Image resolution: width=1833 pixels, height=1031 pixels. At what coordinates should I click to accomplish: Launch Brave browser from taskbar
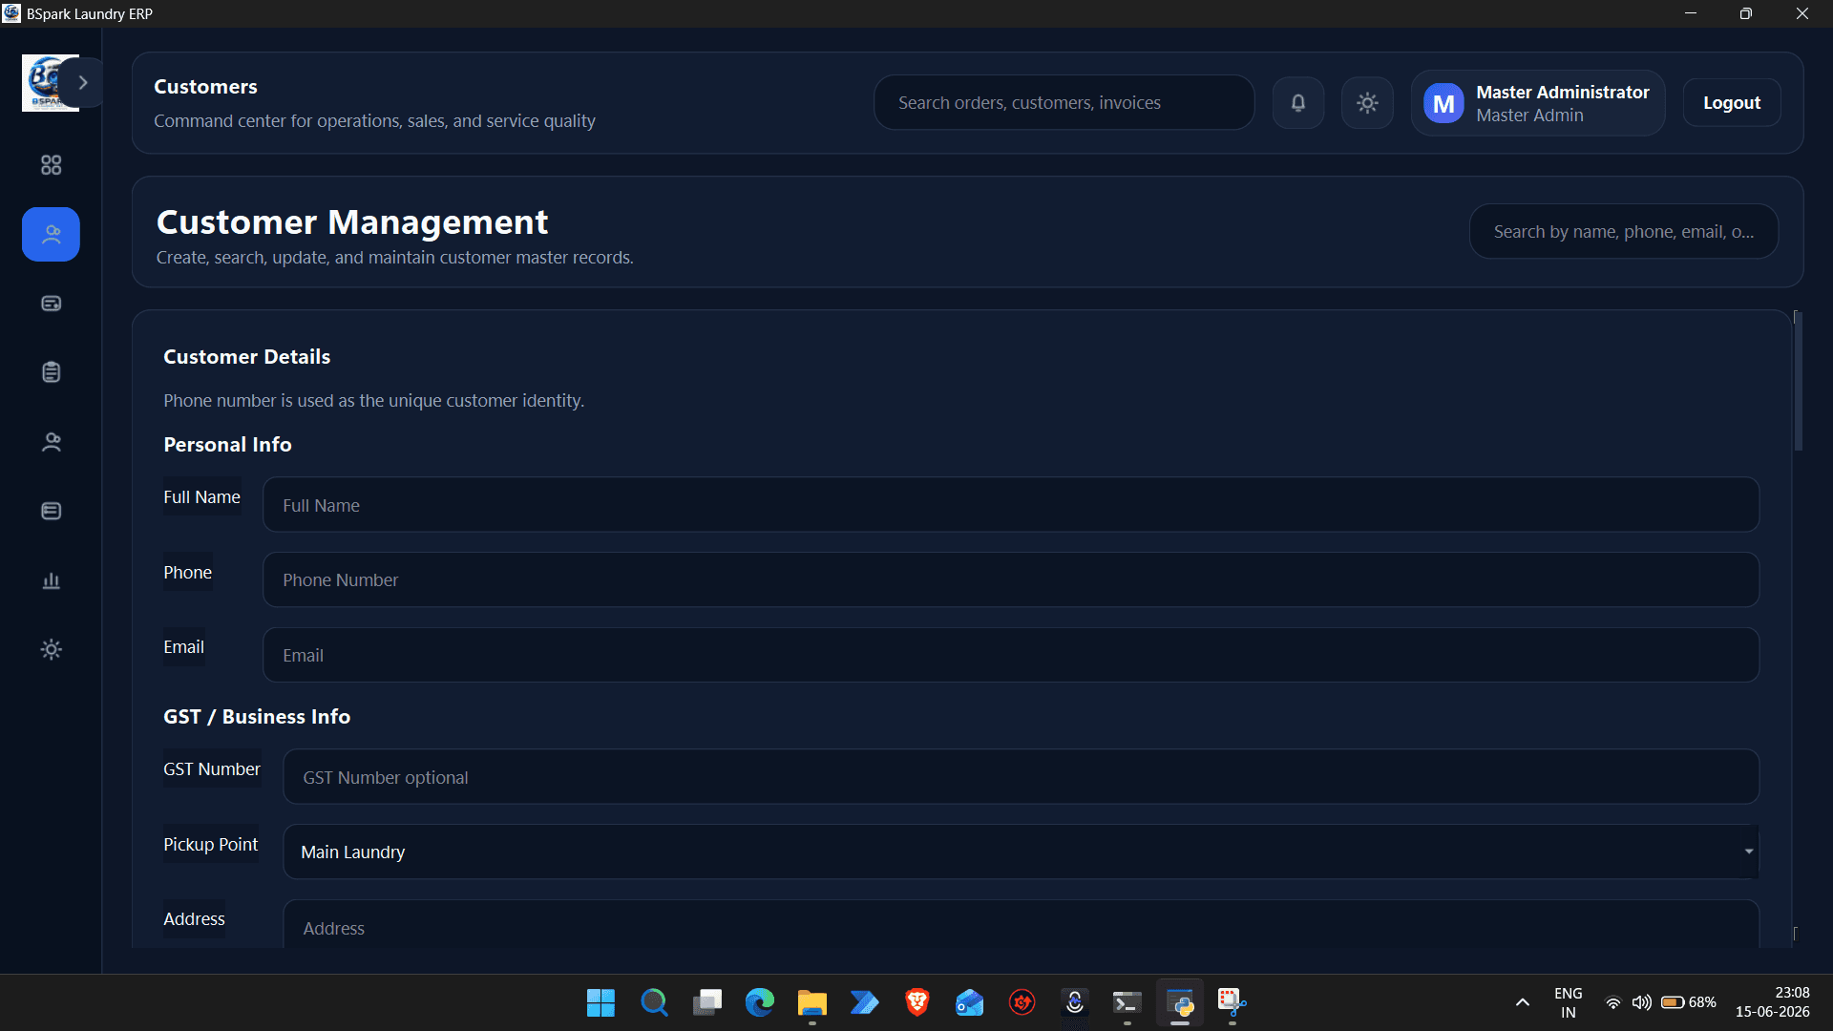[917, 1002]
